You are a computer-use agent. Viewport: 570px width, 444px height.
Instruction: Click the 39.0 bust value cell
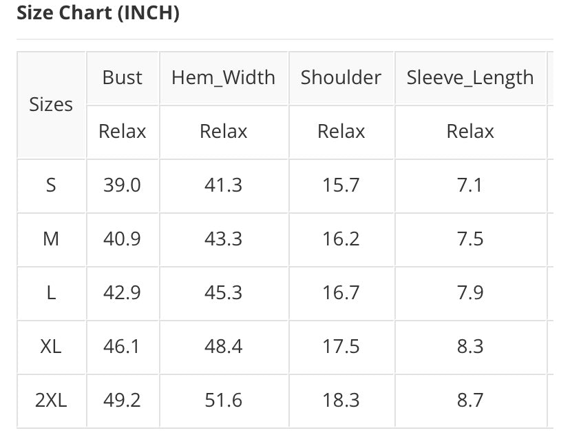[123, 185]
